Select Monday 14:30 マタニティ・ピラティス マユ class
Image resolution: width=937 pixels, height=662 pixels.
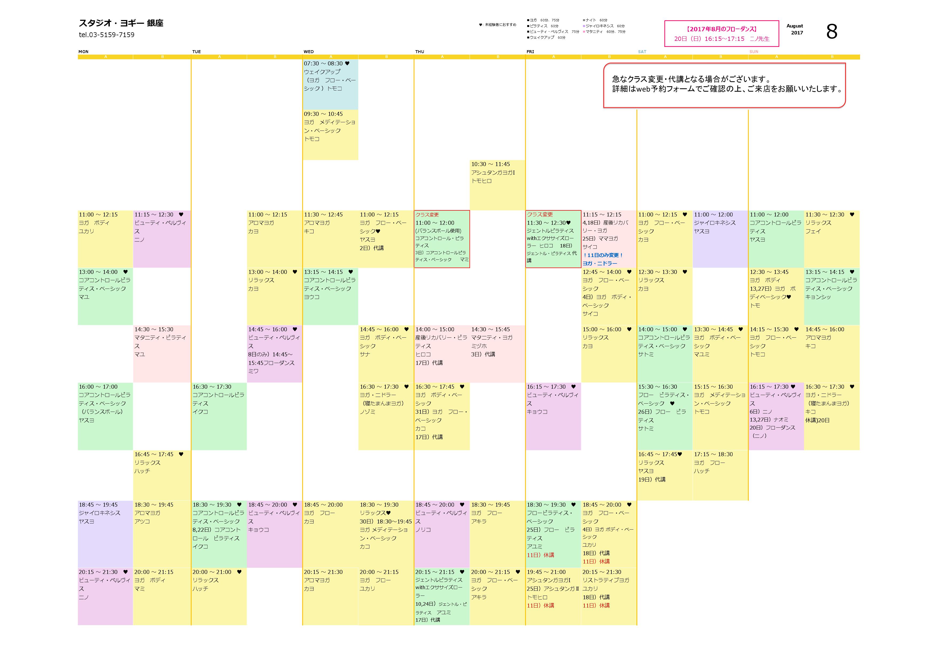click(x=162, y=354)
